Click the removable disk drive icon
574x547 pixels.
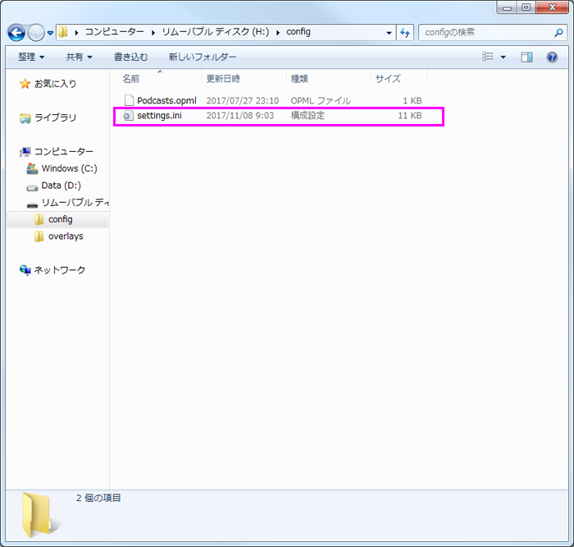tap(32, 205)
